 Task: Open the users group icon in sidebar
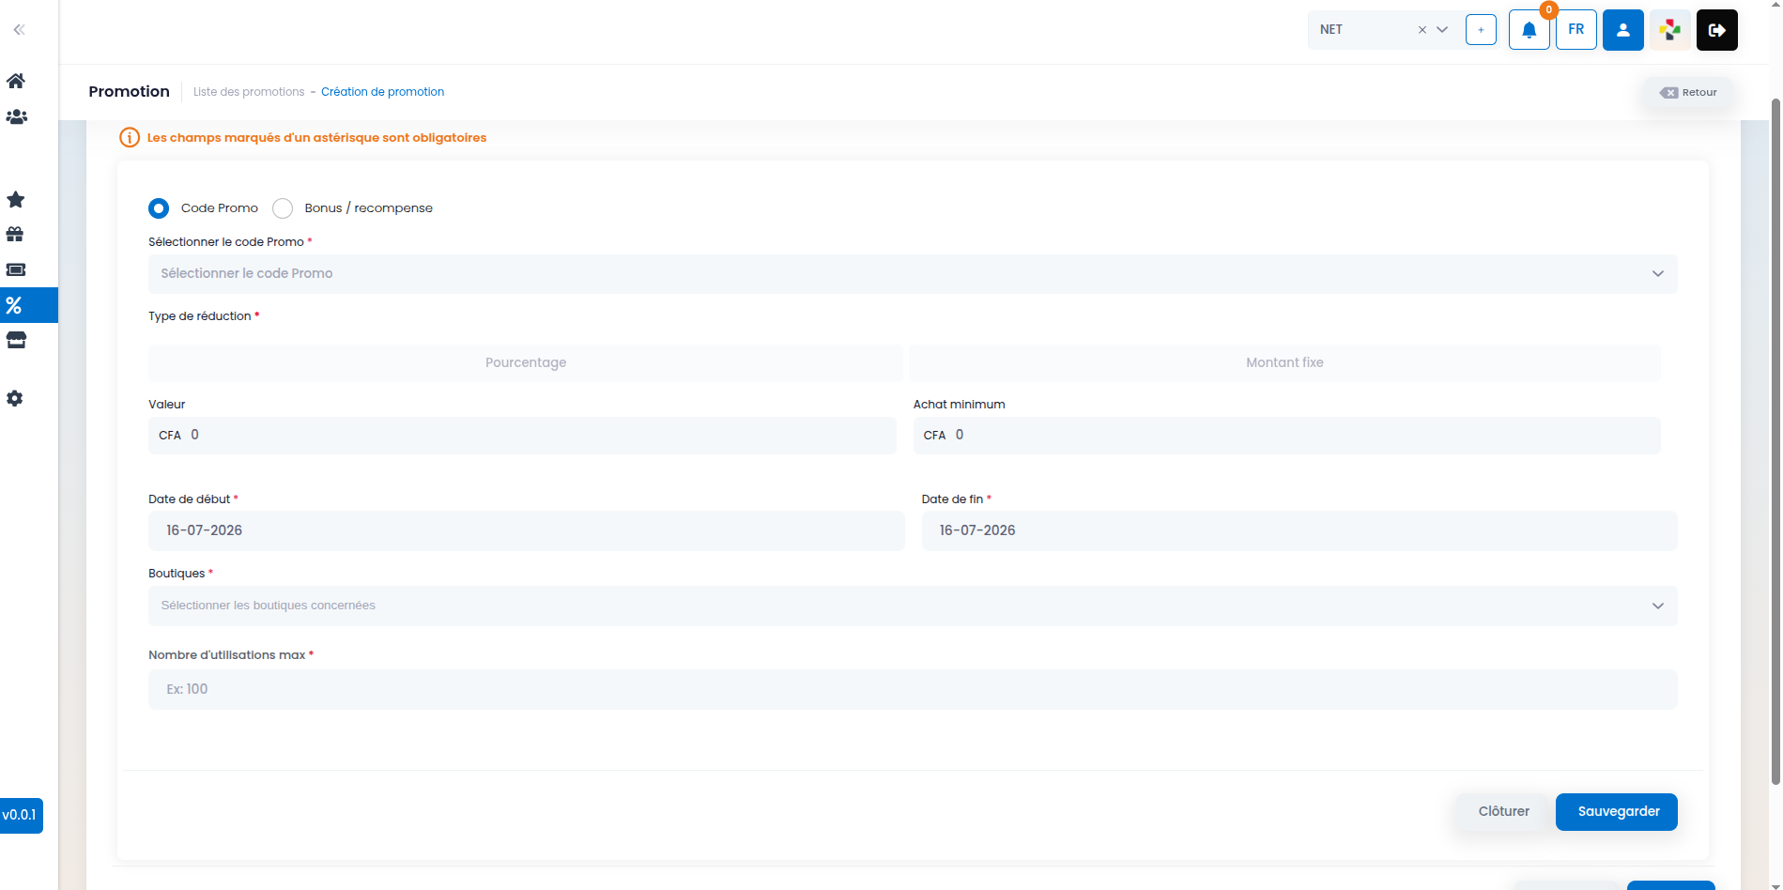pos(16,117)
